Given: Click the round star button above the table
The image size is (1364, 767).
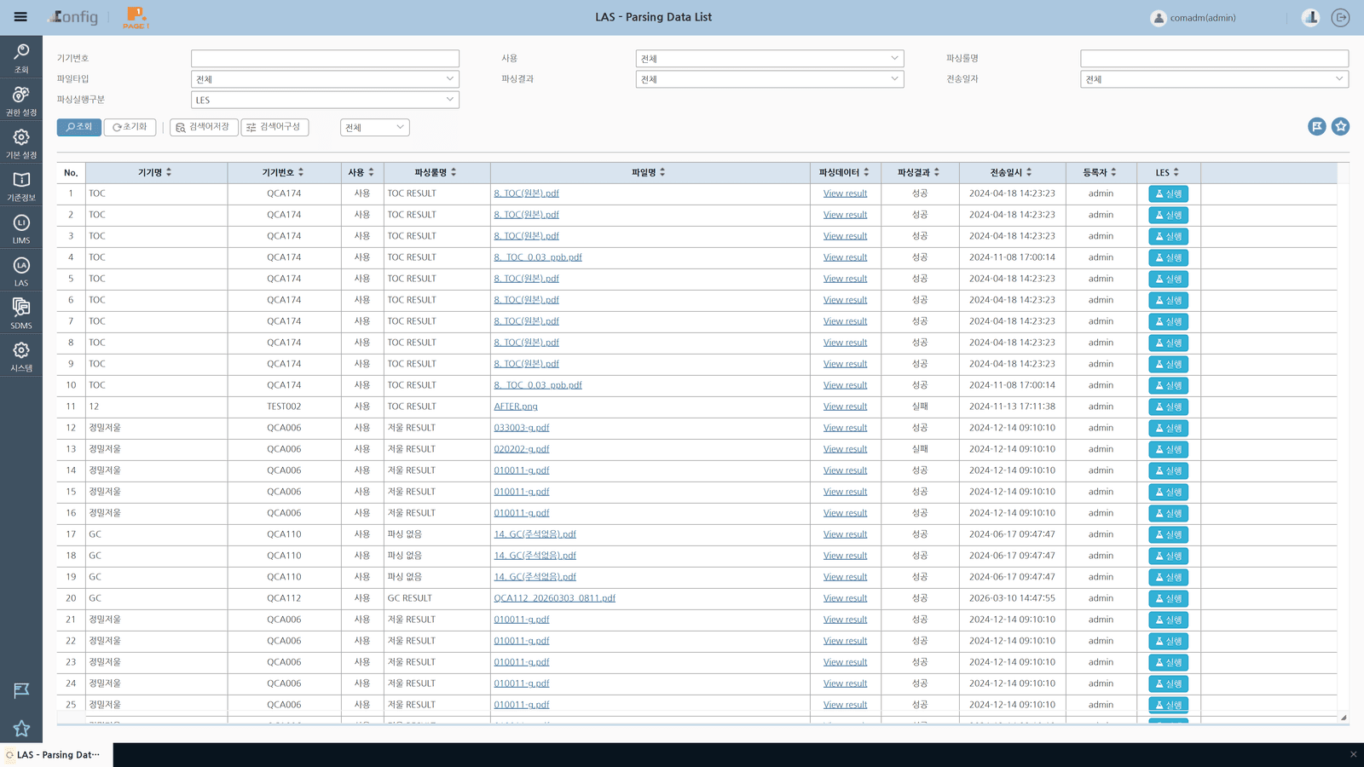Looking at the screenshot, I should [1341, 126].
